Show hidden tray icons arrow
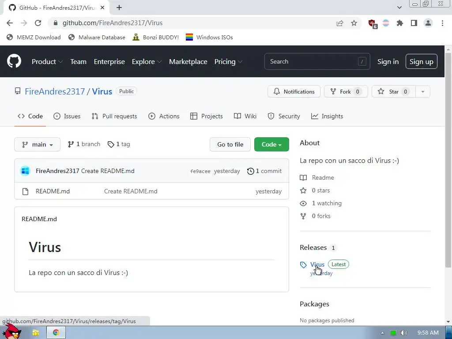Screen dimensions: 452x339 (x=382, y=333)
